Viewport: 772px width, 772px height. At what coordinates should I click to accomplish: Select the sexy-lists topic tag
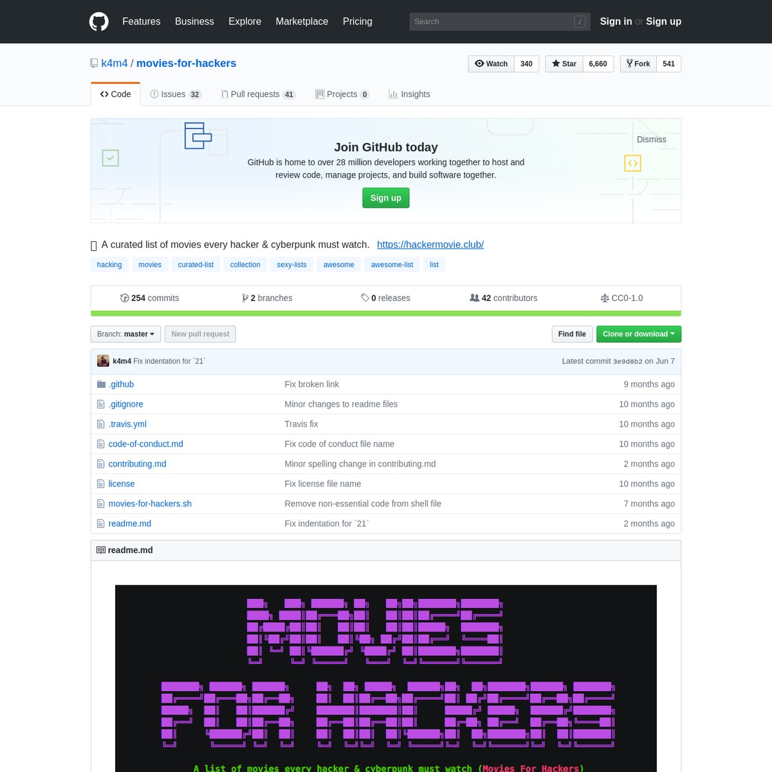(291, 264)
